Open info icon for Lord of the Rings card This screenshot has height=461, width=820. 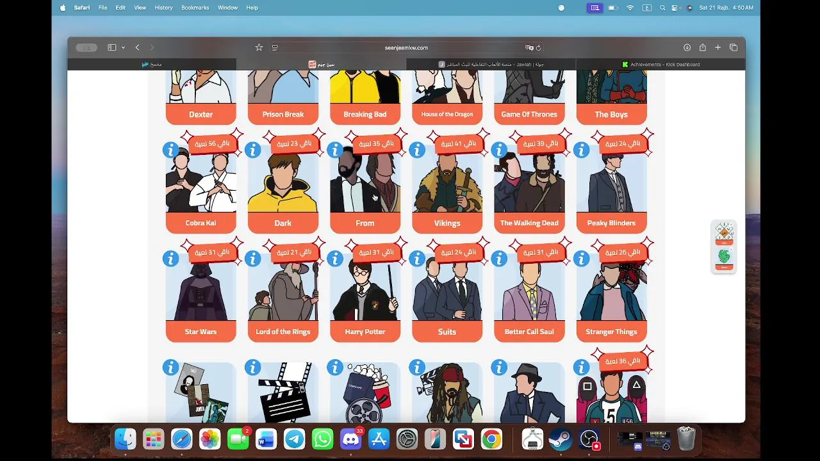pos(252,259)
